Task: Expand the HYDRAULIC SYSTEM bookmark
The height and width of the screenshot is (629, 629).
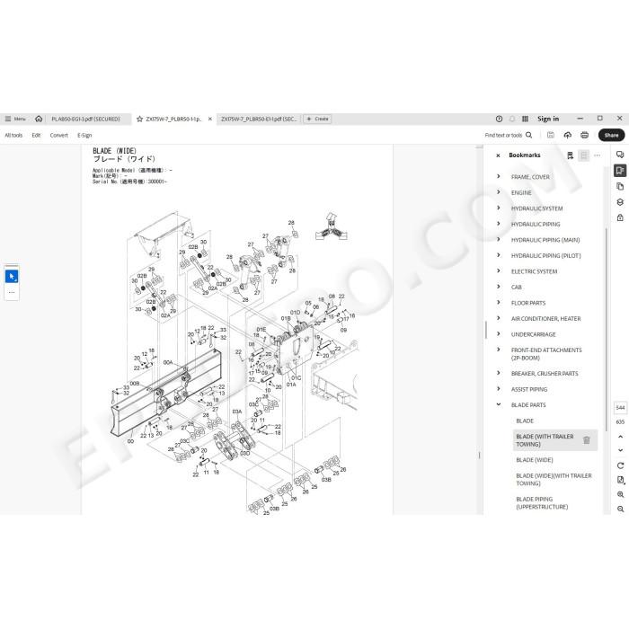Action: [x=499, y=208]
